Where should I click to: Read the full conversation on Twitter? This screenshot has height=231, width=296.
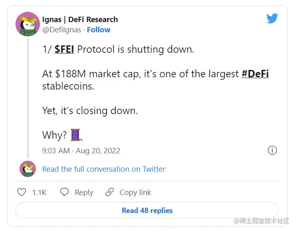click(x=104, y=169)
